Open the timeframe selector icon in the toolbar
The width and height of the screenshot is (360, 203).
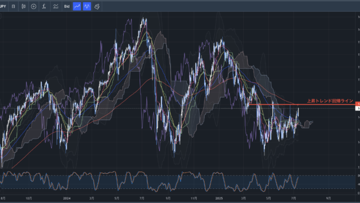click(x=13, y=6)
